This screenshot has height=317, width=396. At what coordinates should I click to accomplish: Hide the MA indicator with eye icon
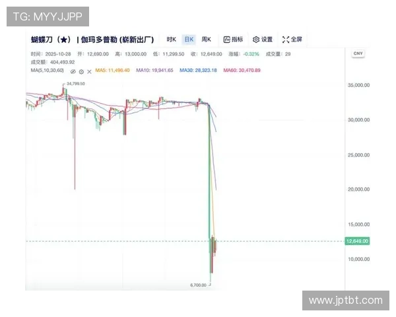tap(73, 71)
